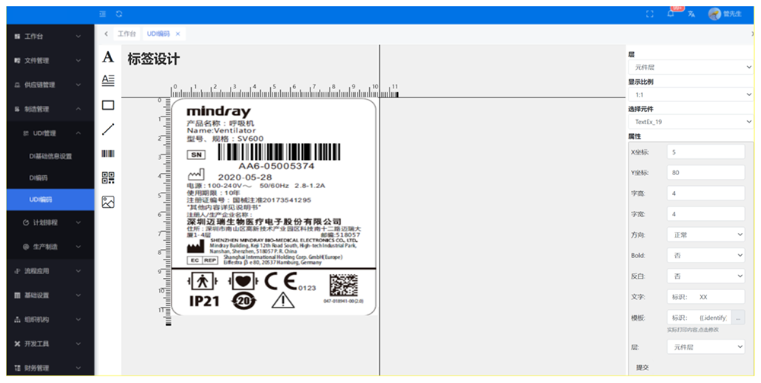761x383 pixels.
Task: Click the X坐标 input field
Action: coord(705,152)
